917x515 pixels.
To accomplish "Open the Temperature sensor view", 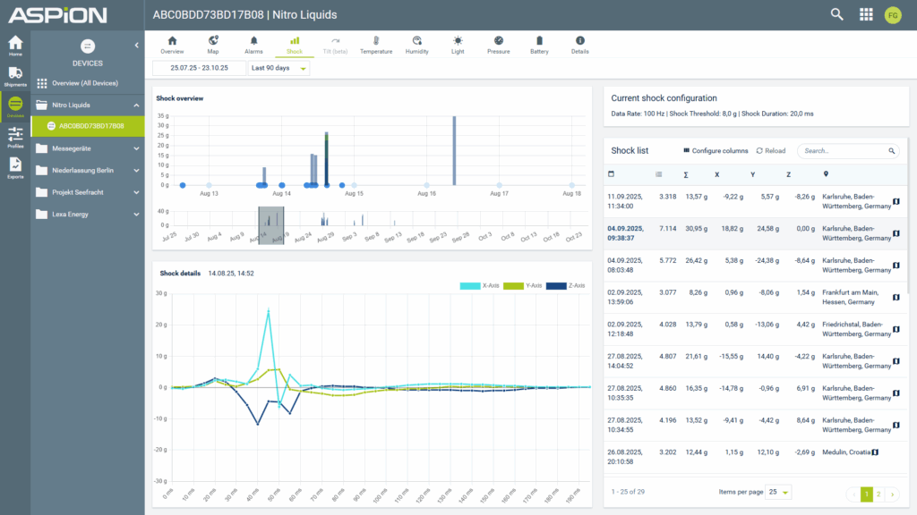I will pos(376,46).
